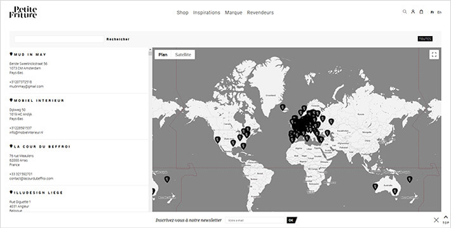Viewport: 451px width, 228px height.
Task: Click the mudinmay@gmail.com email
Action: point(27,86)
